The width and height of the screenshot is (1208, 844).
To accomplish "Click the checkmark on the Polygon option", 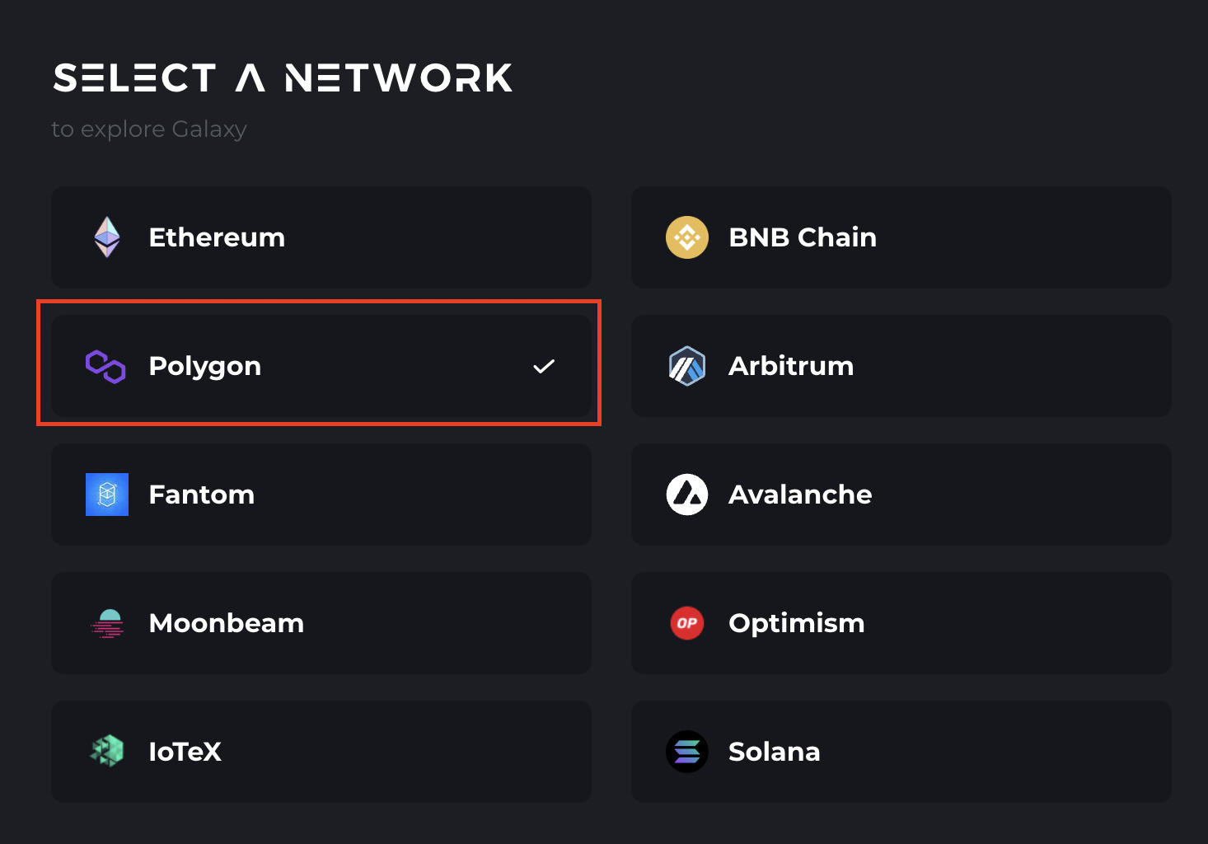I will pos(544,366).
